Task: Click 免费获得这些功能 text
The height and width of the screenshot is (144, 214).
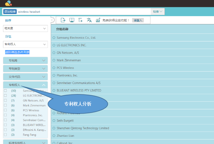Action: [116, 20]
